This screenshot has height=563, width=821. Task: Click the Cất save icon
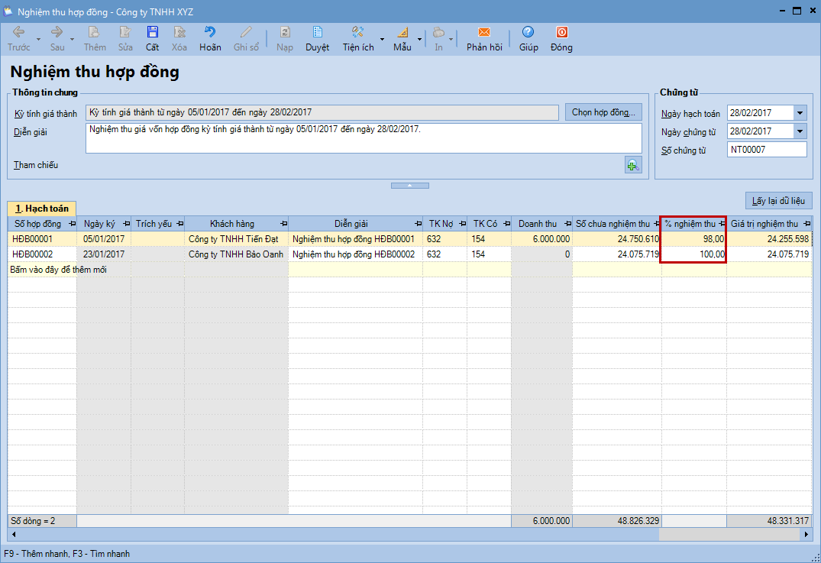[x=153, y=33]
